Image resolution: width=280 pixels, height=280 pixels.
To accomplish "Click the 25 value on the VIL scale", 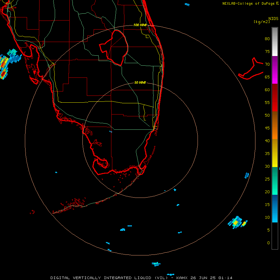I will 267,179.
